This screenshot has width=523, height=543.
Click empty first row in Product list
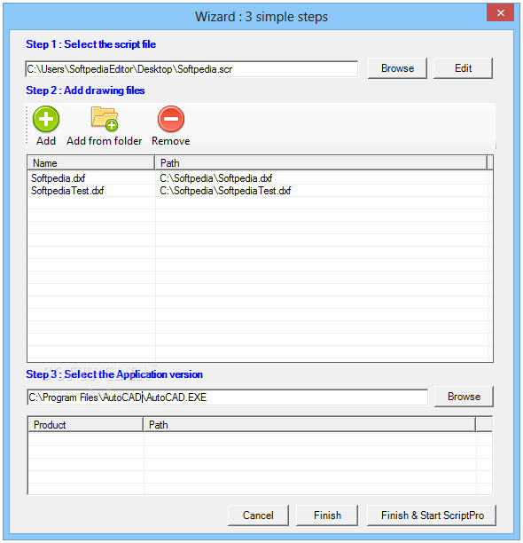(260, 439)
